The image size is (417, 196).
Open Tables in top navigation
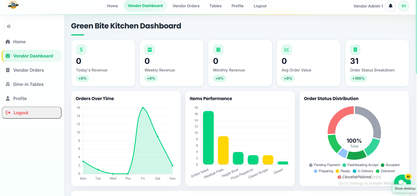tap(216, 6)
